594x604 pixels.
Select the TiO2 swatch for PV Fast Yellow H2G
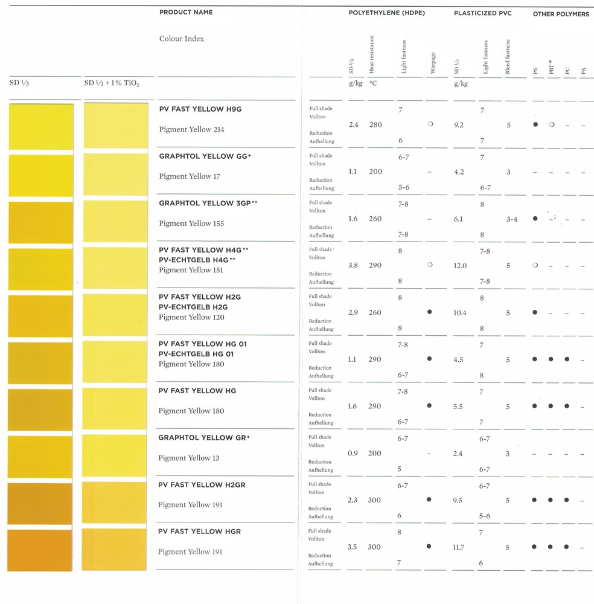(115, 315)
